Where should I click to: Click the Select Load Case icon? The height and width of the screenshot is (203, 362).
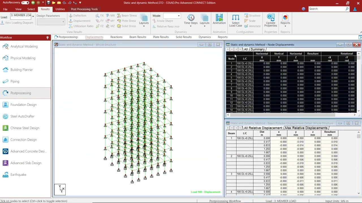pos(235,20)
